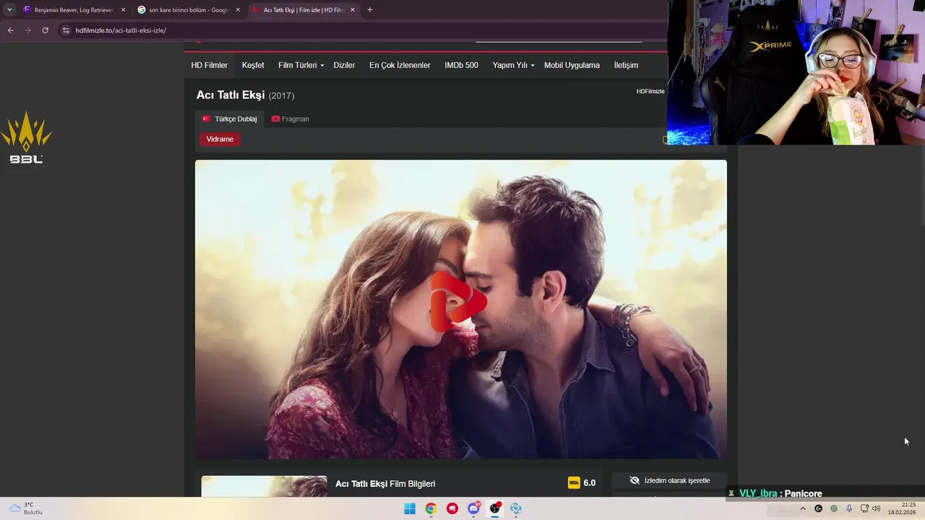Open Google Chrome from the taskbar
Viewport: 925px width, 520px height.
431,508
